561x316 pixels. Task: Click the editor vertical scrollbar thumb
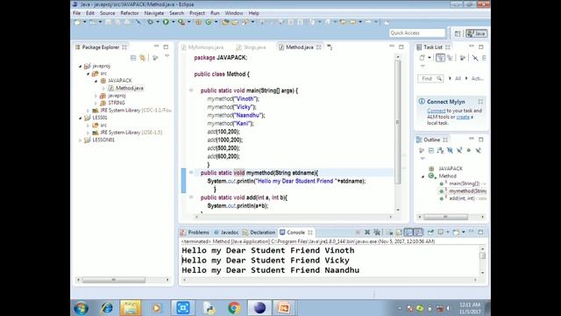pos(397,122)
